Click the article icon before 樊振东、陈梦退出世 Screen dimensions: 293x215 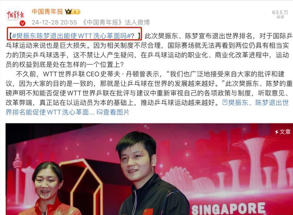pos(225,103)
